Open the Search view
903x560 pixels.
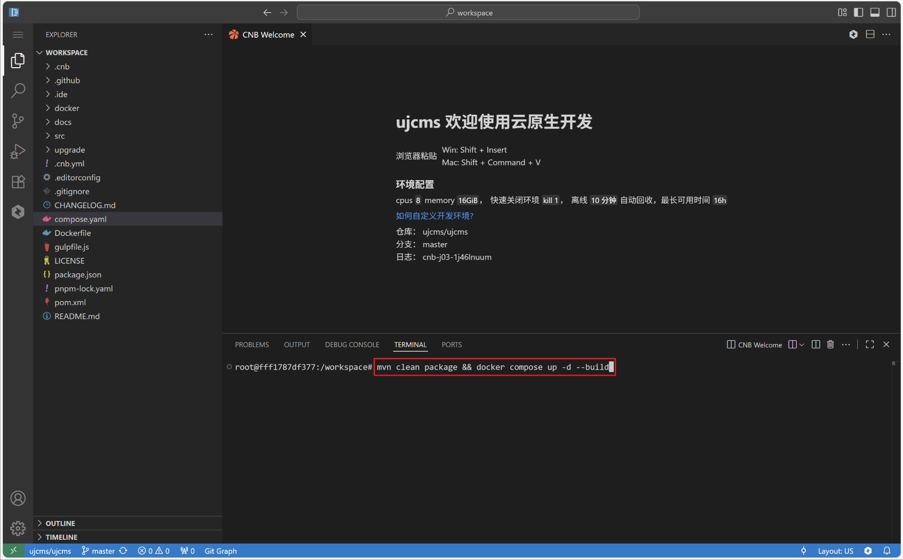[18, 90]
